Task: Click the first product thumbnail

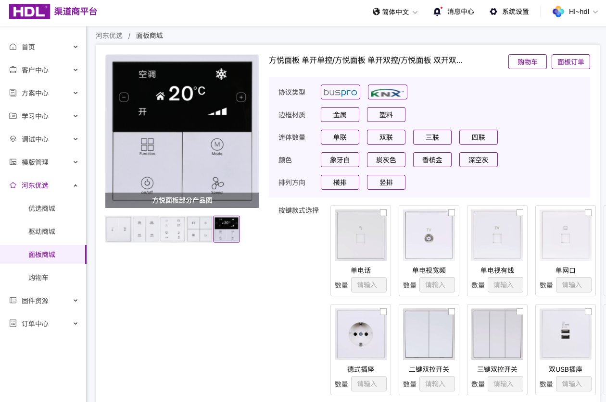Action: click(118, 229)
